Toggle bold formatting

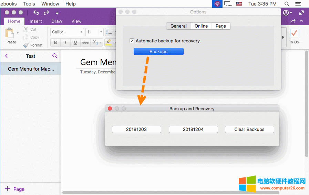[x=55, y=42]
